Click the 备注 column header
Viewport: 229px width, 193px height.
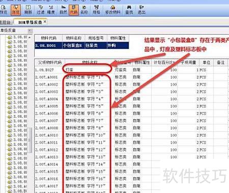(221, 63)
